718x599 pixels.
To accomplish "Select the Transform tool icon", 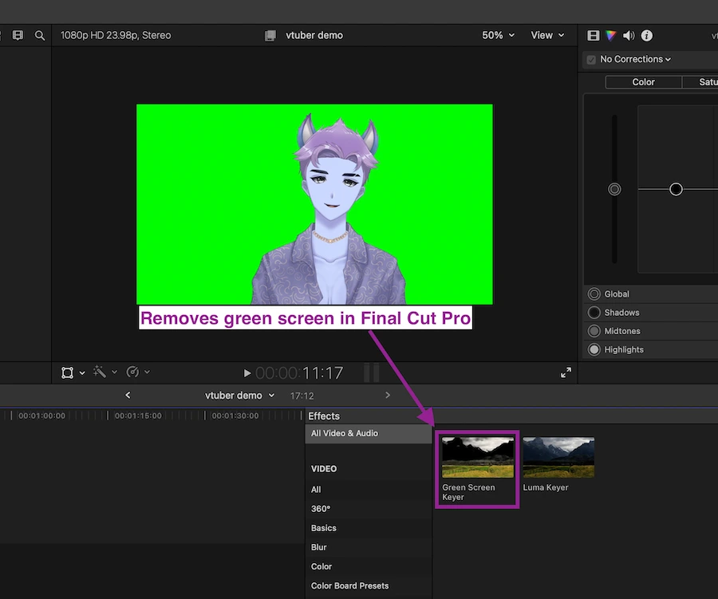I will (x=67, y=372).
